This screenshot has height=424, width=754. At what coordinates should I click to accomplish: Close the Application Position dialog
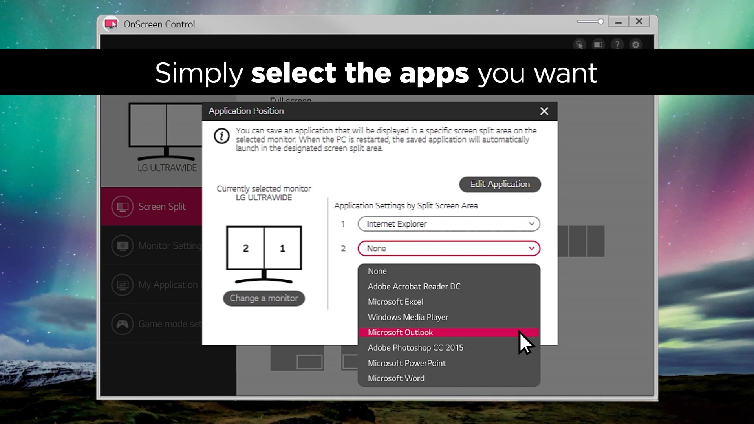[544, 111]
